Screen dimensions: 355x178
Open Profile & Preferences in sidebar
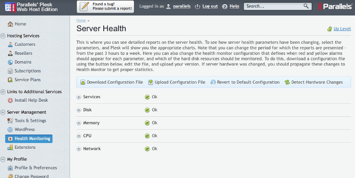pos(36,168)
